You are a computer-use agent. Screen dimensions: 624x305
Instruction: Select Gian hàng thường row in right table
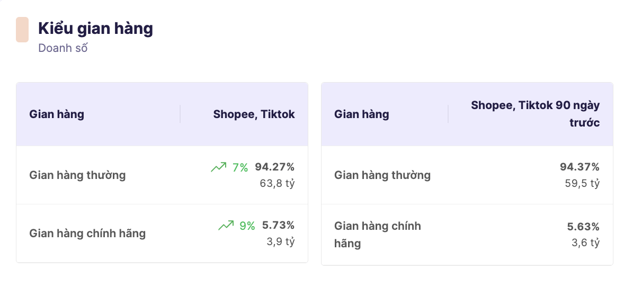(x=382, y=175)
